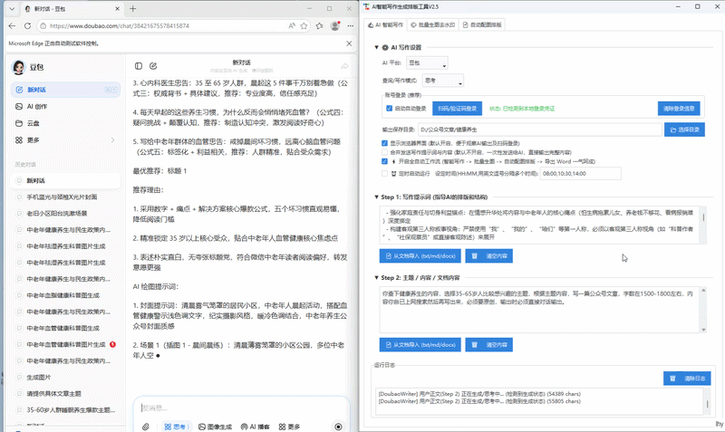The image size is (725, 432).
Task: Open the history chat with red notification badge
Action: (x=65, y=345)
